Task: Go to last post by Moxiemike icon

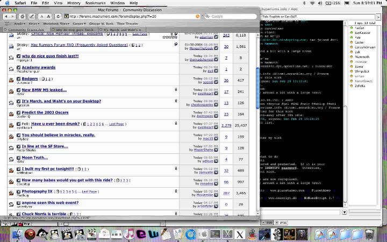Action: tap(216, 195)
